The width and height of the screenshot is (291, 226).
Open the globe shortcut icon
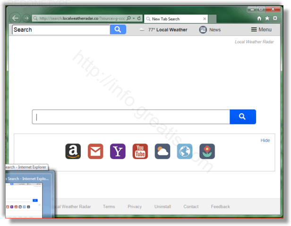(x=185, y=151)
